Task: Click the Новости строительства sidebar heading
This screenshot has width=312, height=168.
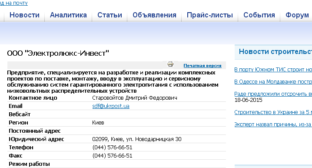Action: 275,52
